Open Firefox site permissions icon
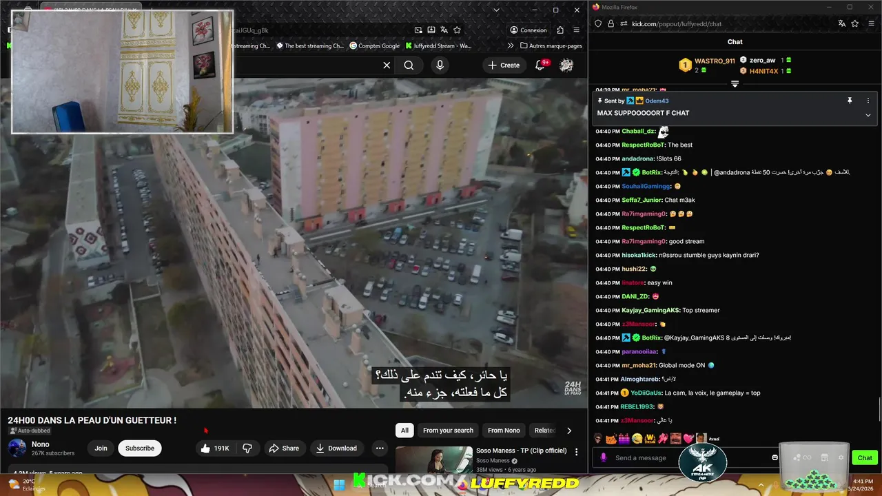882x496 pixels. click(624, 23)
